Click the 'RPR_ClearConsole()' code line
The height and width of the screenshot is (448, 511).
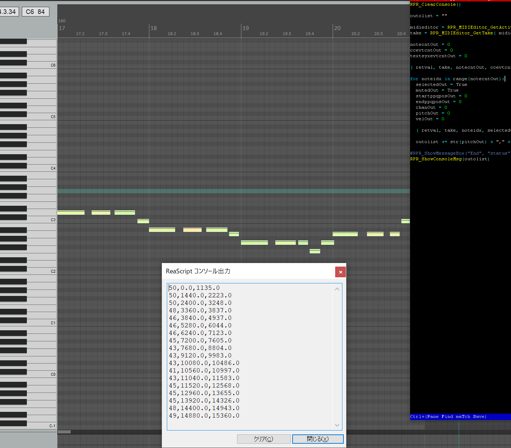pos(435,4)
